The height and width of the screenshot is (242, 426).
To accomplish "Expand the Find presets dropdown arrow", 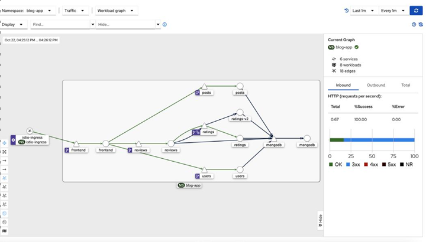I will point(93,24).
